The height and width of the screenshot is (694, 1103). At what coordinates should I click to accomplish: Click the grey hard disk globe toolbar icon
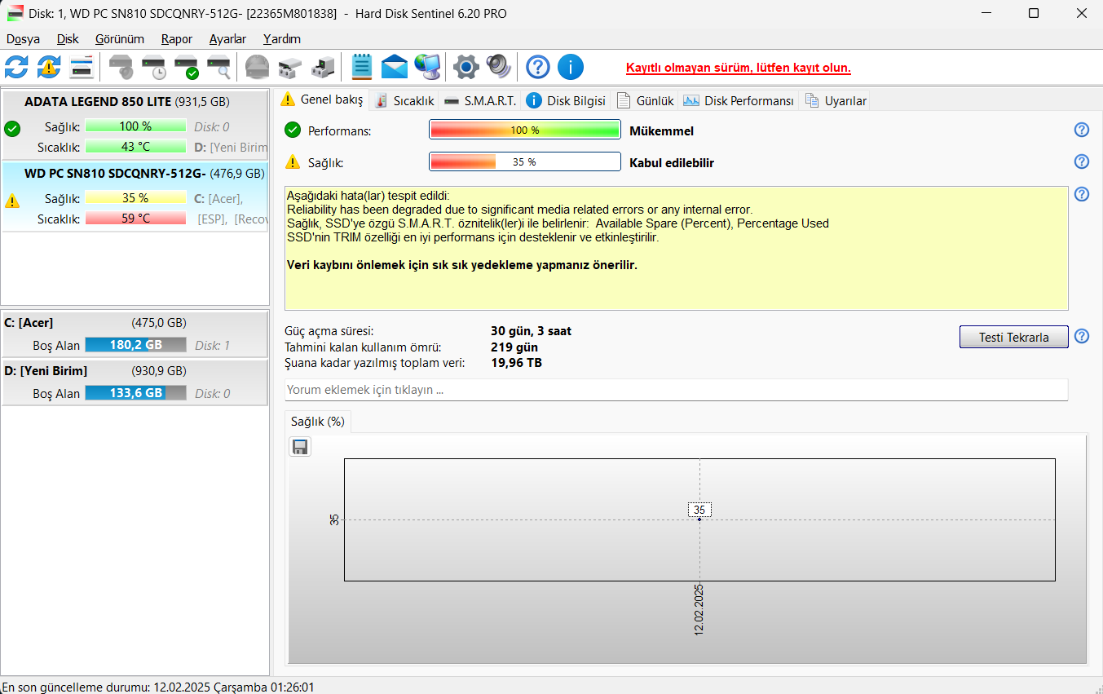(258, 67)
